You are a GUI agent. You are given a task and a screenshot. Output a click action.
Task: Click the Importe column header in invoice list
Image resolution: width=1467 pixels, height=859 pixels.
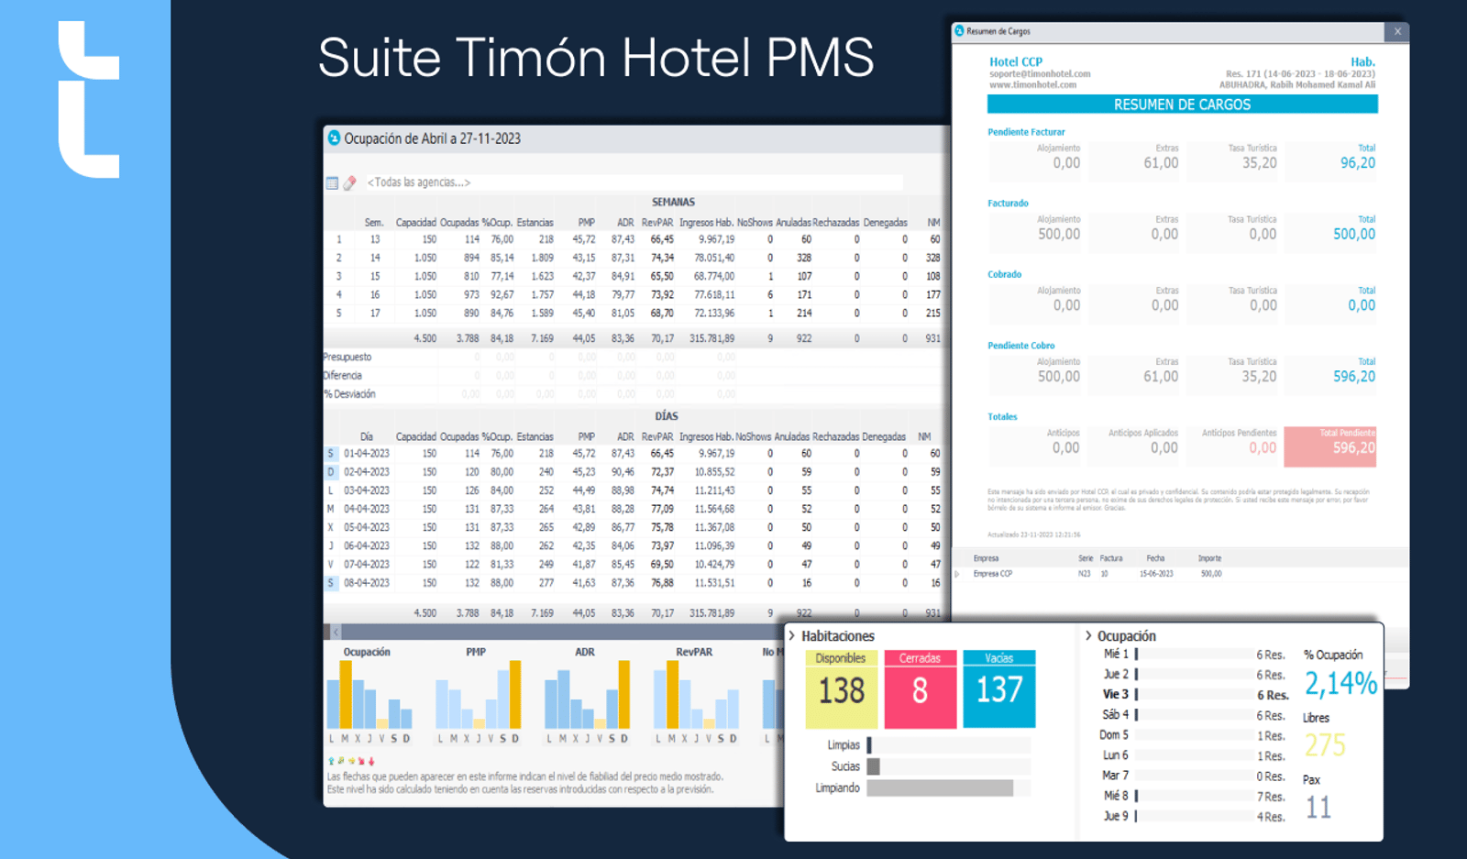(1209, 558)
